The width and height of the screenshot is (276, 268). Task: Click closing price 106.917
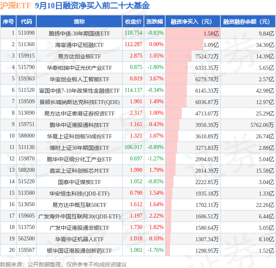coord(133,147)
